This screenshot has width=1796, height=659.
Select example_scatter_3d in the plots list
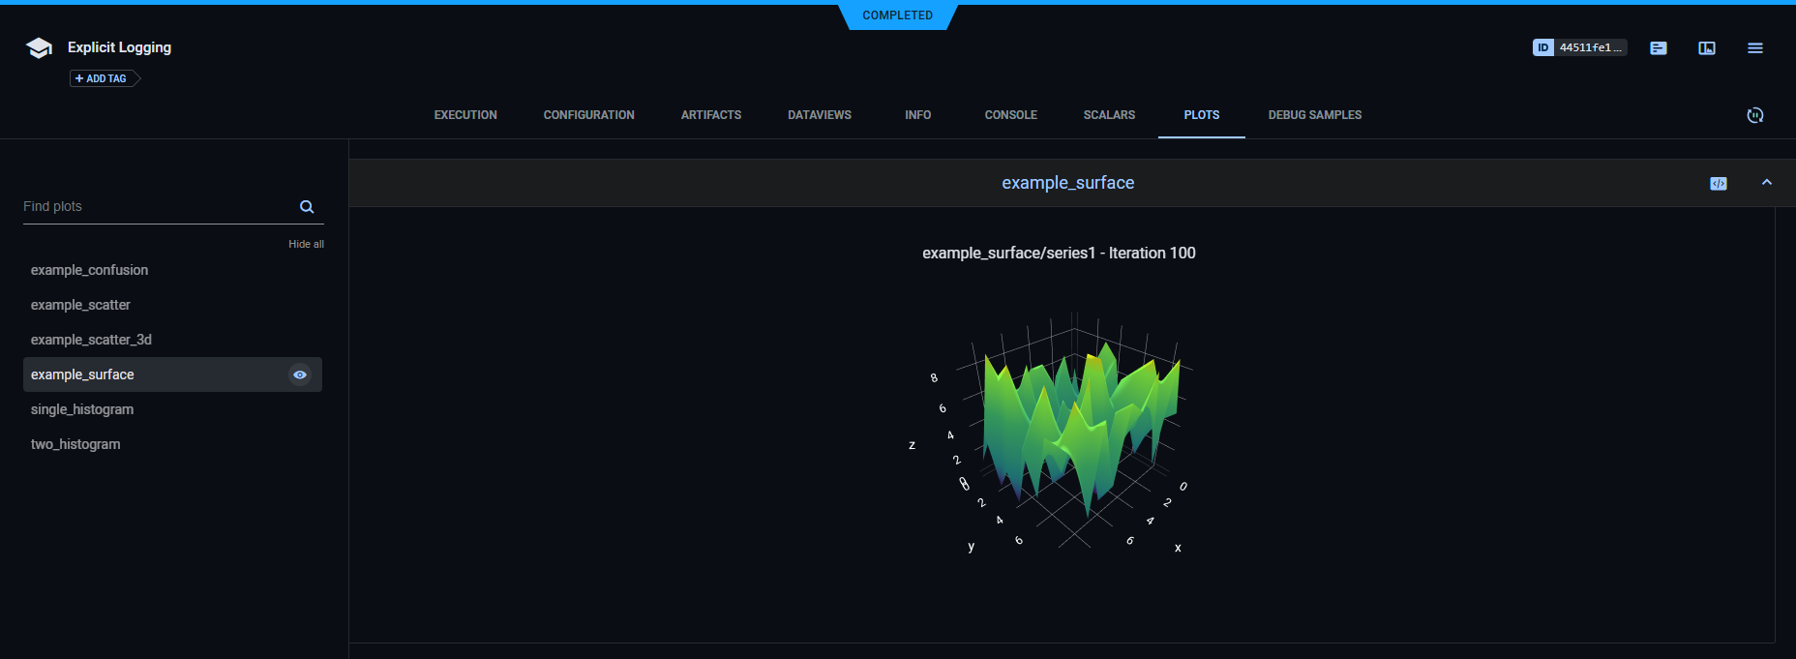pyautogui.click(x=91, y=340)
